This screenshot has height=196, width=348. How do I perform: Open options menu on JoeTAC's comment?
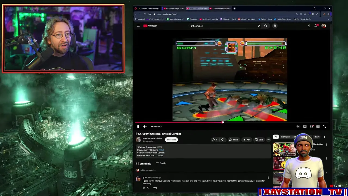[268, 178]
